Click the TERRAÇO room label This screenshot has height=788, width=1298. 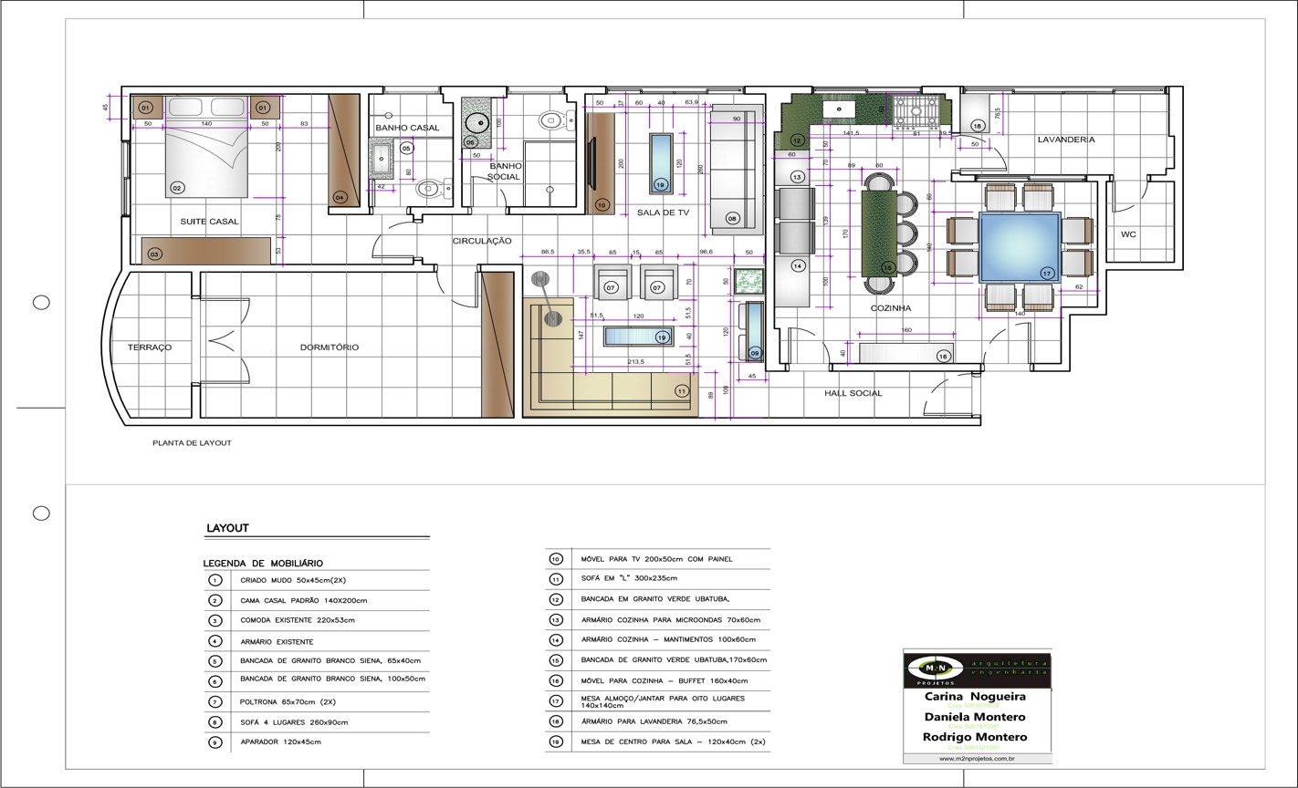tap(150, 347)
